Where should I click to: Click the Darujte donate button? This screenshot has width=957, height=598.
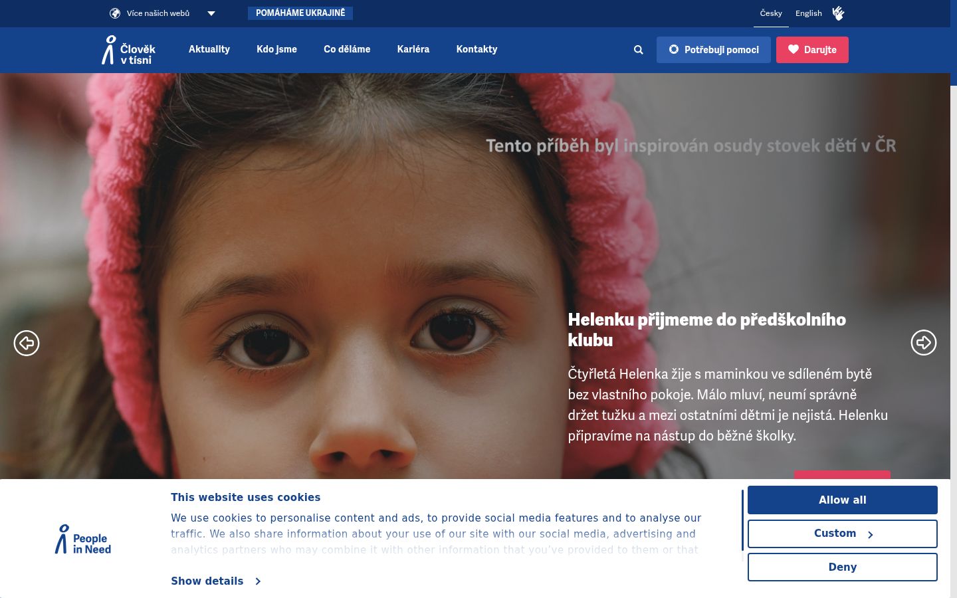coord(812,50)
